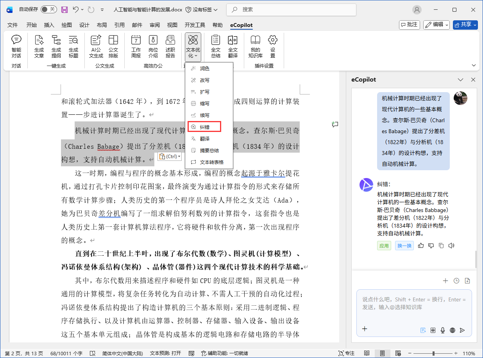
Task: Open 我的知识库 from the ribbon
Action: click(x=255, y=46)
